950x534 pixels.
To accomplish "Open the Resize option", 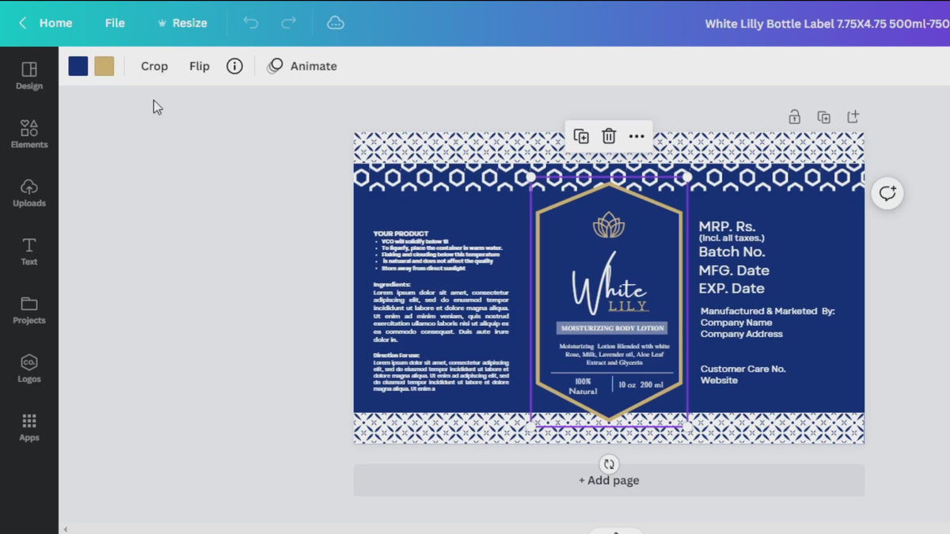I will click(x=182, y=23).
